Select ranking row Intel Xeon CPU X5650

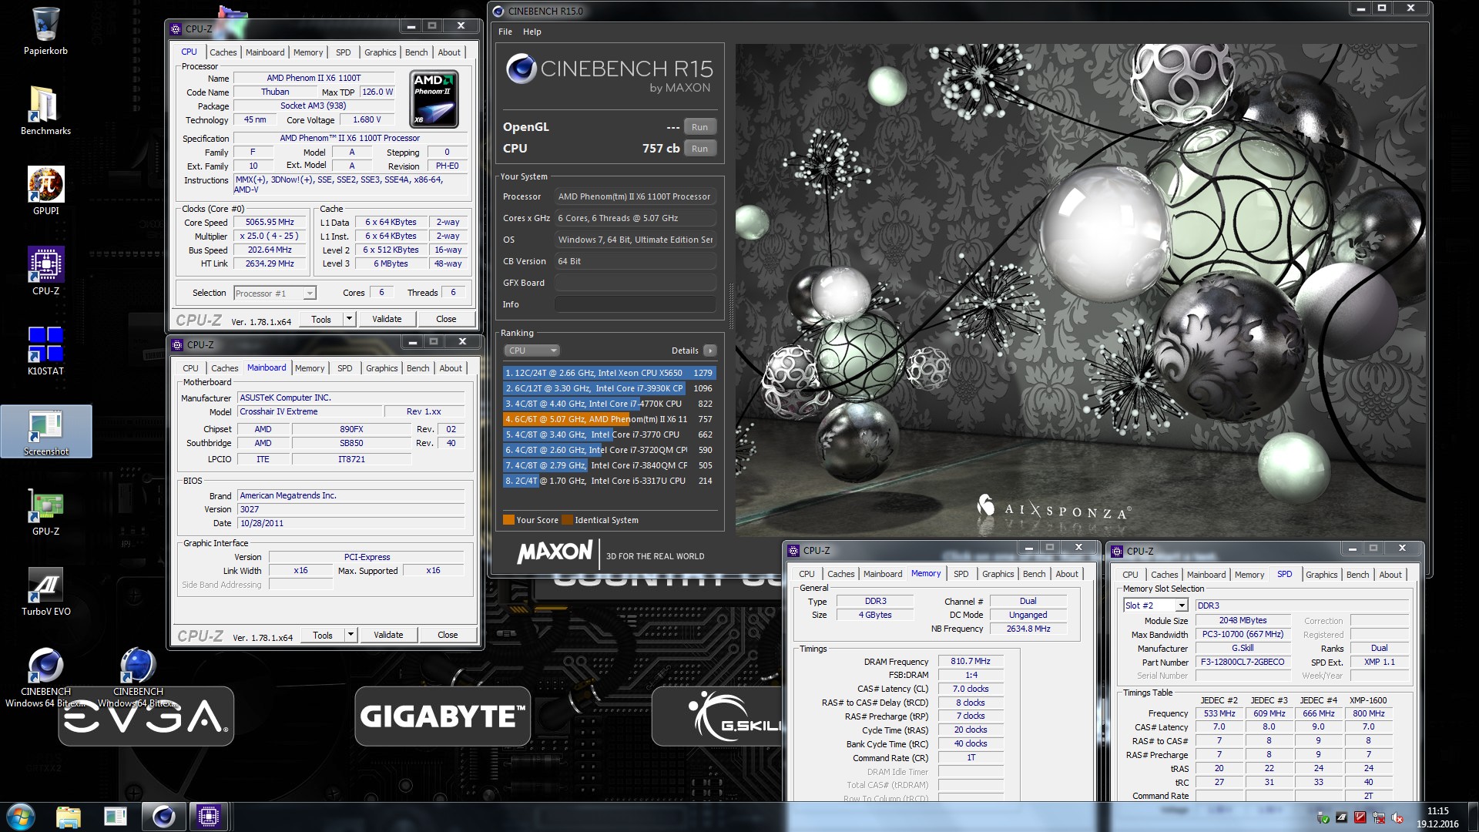[x=609, y=373]
